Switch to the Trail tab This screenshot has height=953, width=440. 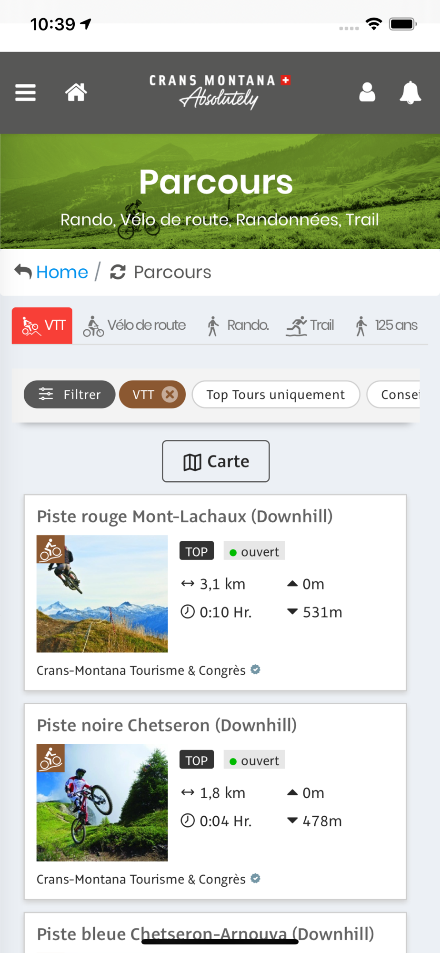click(x=310, y=325)
